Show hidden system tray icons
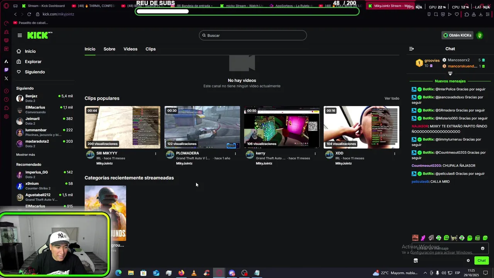This screenshot has width=494, height=278. click(426, 273)
